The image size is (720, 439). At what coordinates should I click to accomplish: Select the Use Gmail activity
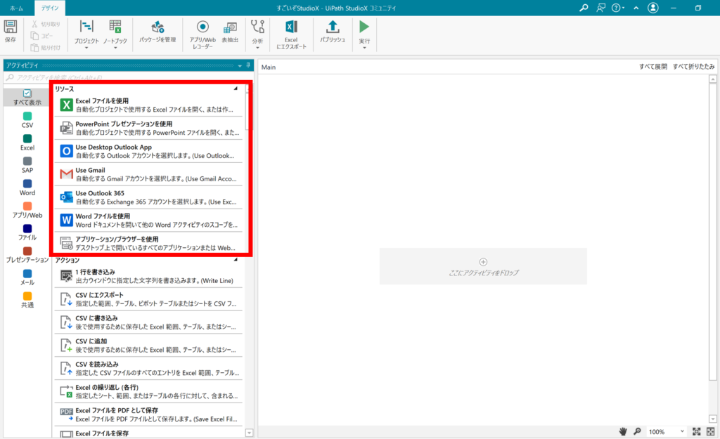click(x=148, y=174)
